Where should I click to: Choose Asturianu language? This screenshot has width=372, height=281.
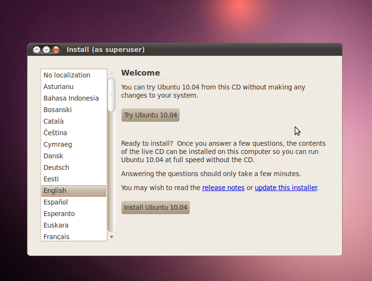74,87
